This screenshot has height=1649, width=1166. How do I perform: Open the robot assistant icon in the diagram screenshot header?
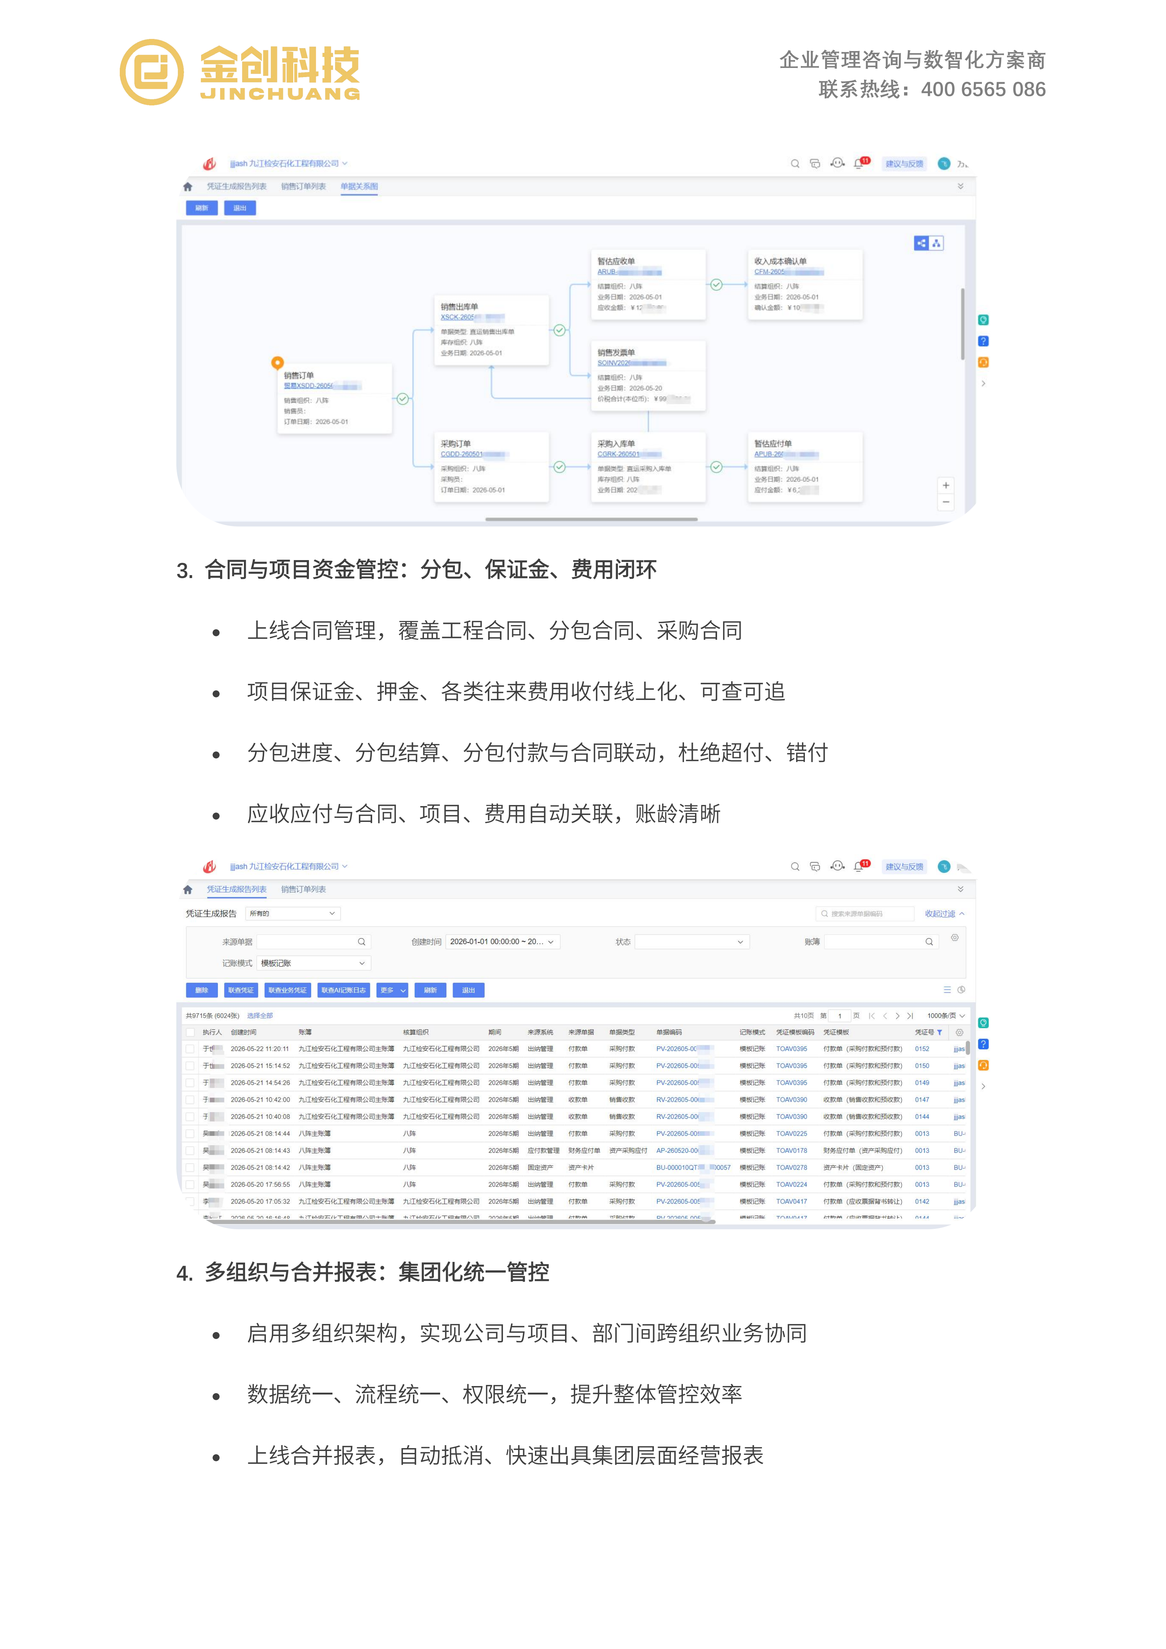point(837,163)
